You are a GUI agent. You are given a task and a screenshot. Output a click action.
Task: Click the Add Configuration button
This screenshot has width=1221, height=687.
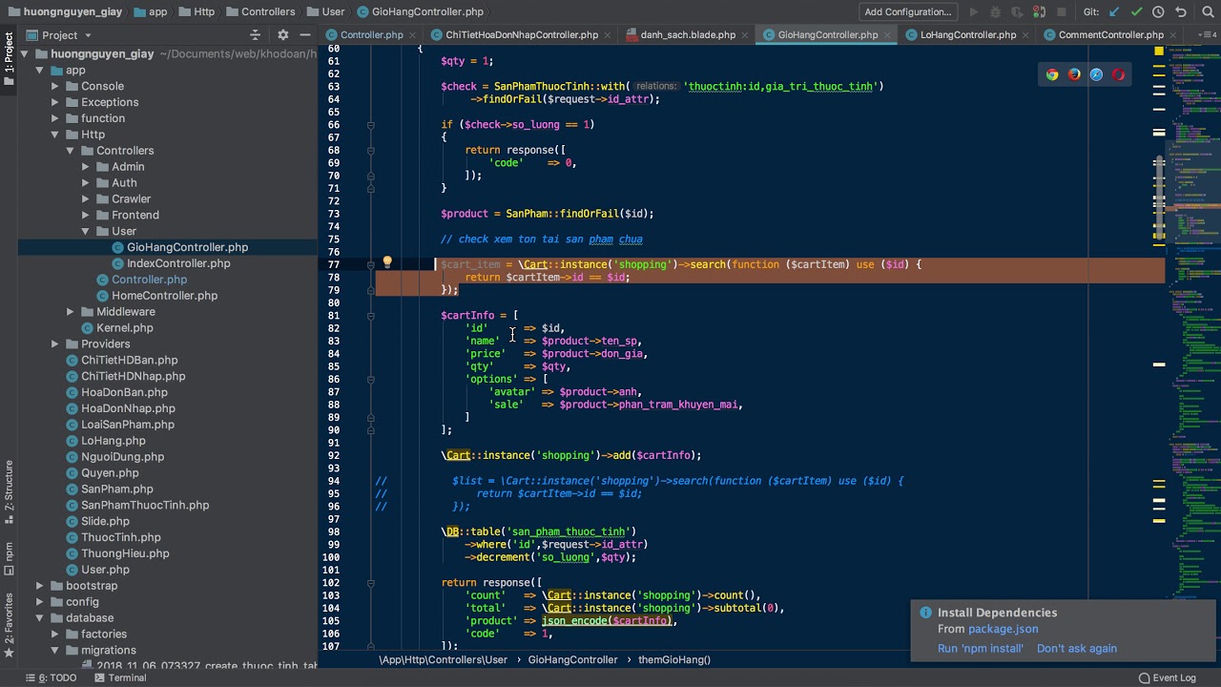coord(907,12)
